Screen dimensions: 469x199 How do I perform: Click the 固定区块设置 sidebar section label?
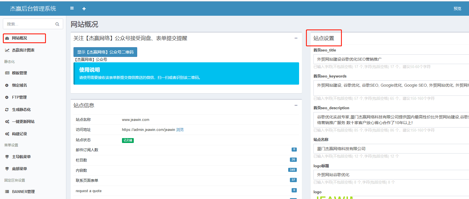pos(15,180)
